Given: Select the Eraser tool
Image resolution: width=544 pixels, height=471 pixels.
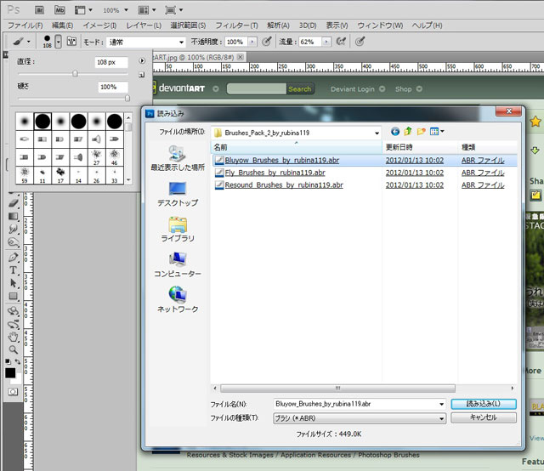Looking at the screenshot, I should coord(14,202).
